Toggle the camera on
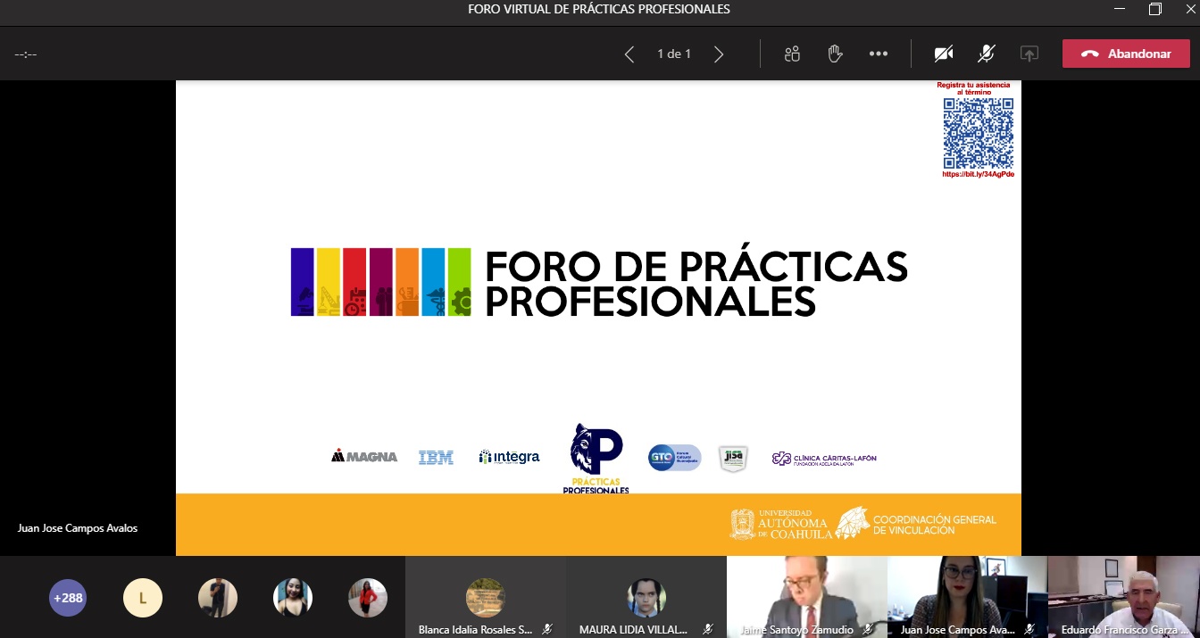Image resolution: width=1200 pixels, height=638 pixels. coord(944,54)
